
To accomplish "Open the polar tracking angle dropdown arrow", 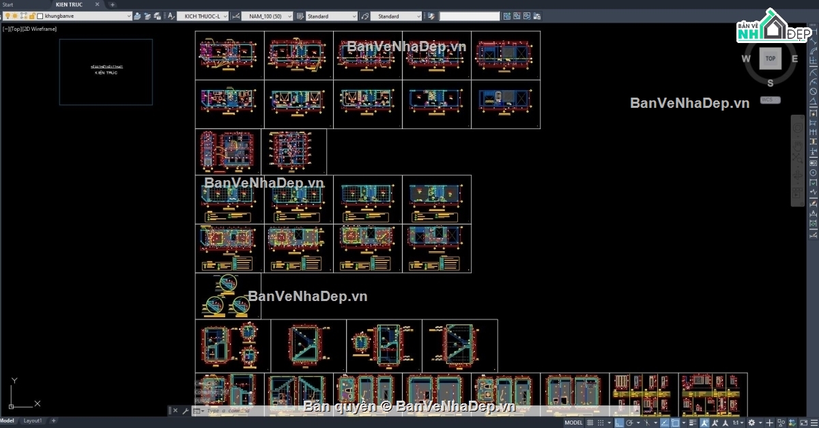I will click(x=638, y=423).
